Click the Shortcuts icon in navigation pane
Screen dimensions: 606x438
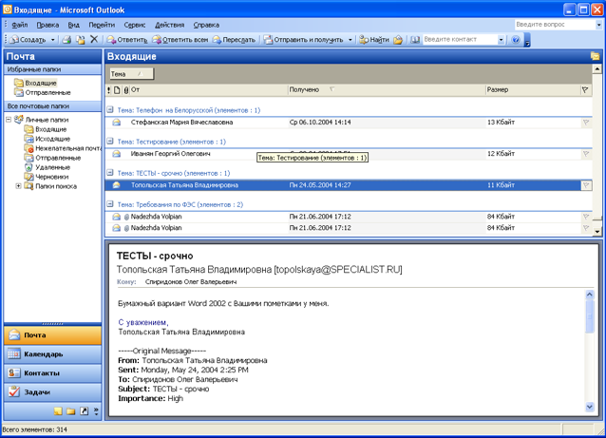[x=84, y=411]
